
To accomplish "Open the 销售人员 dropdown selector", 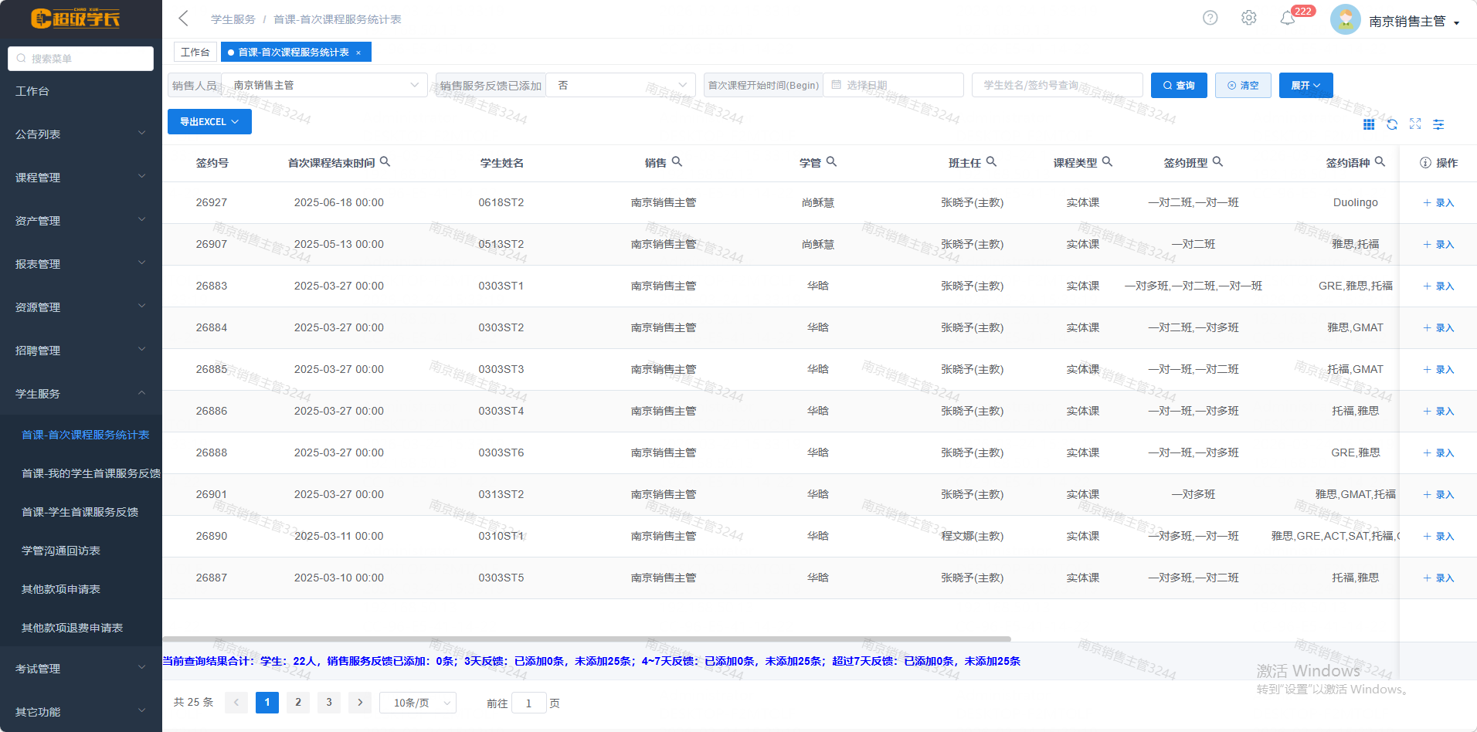I will click(x=324, y=85).
